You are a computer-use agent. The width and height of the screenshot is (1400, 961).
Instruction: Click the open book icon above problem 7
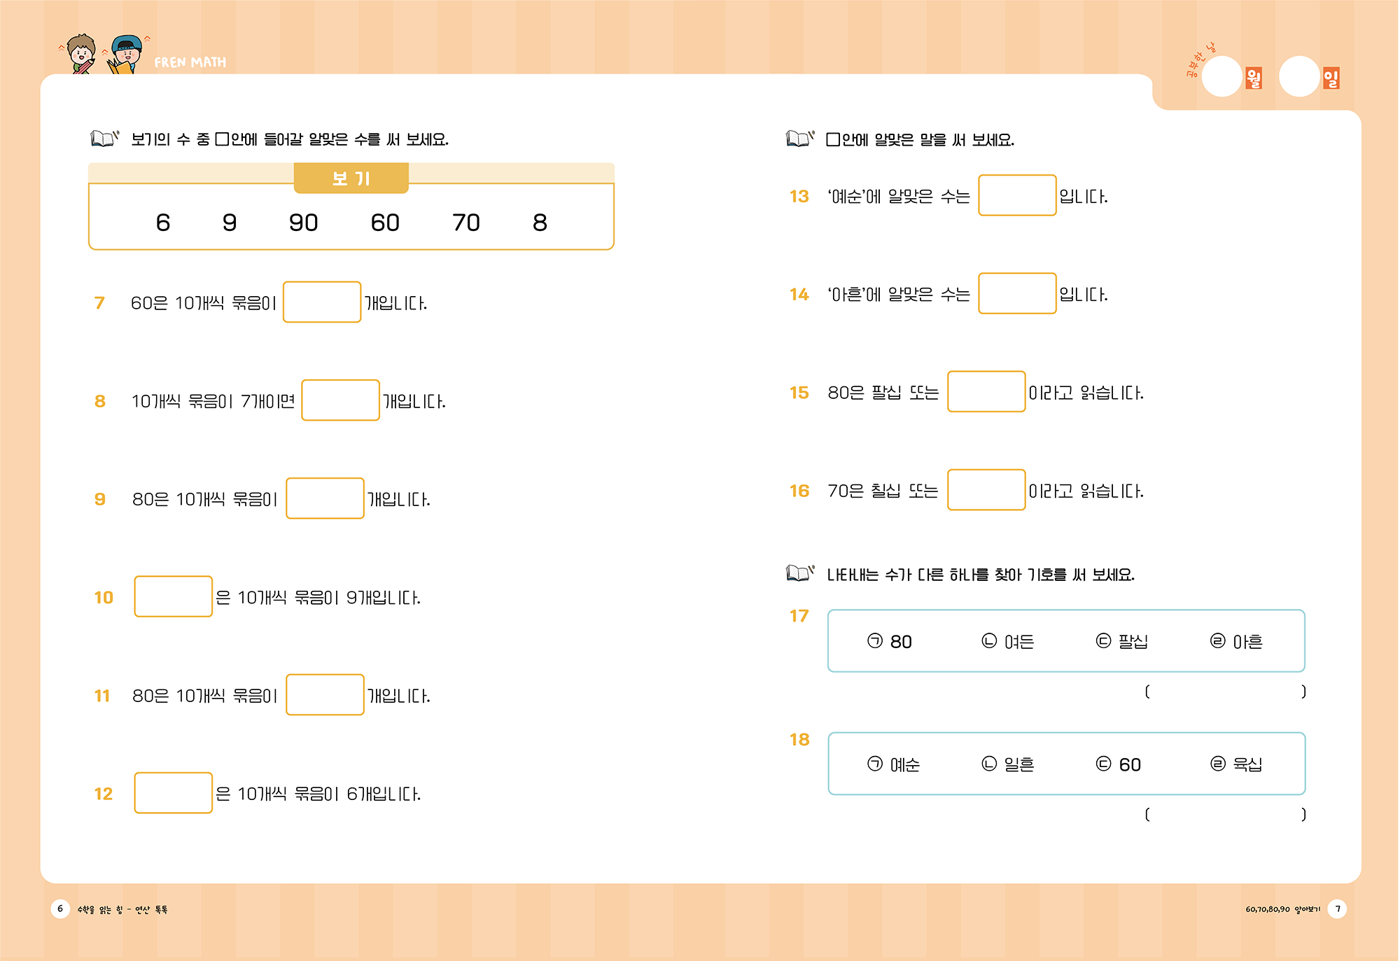105,138
